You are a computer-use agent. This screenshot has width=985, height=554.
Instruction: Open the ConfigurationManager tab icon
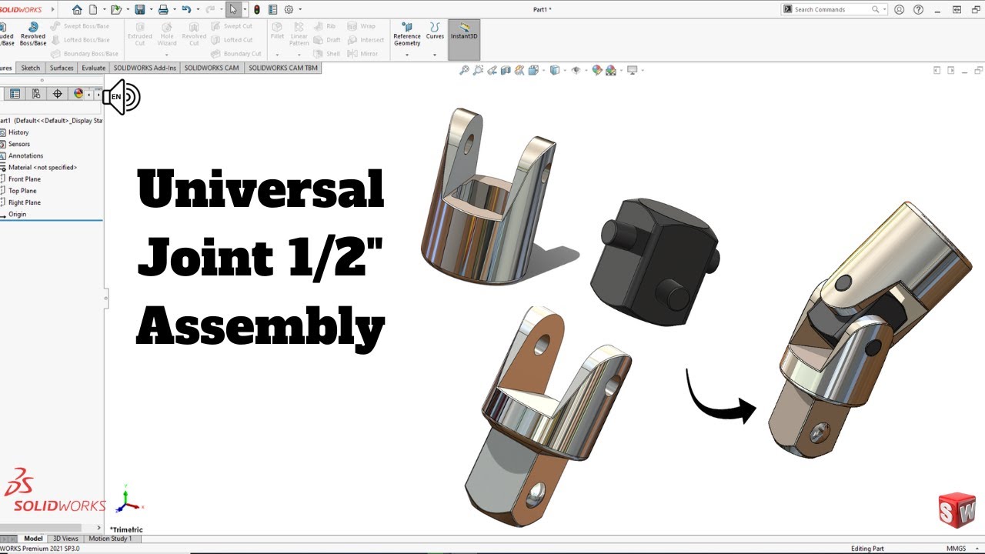pyautogui.click(x=36, y=94)
